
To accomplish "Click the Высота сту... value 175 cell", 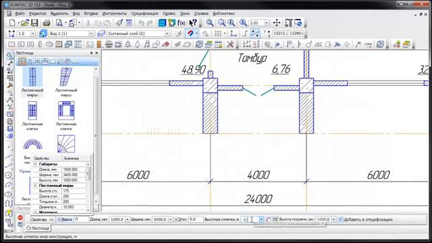I will [x=74, y=191].
